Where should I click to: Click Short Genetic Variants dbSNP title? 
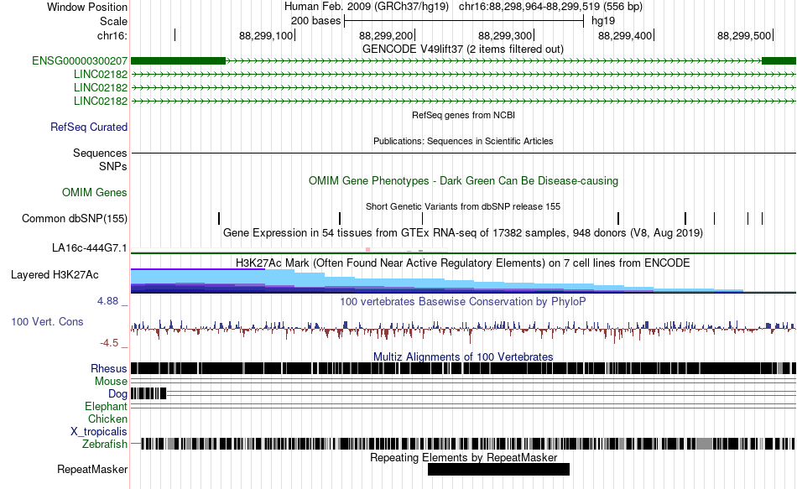(463, 207)
